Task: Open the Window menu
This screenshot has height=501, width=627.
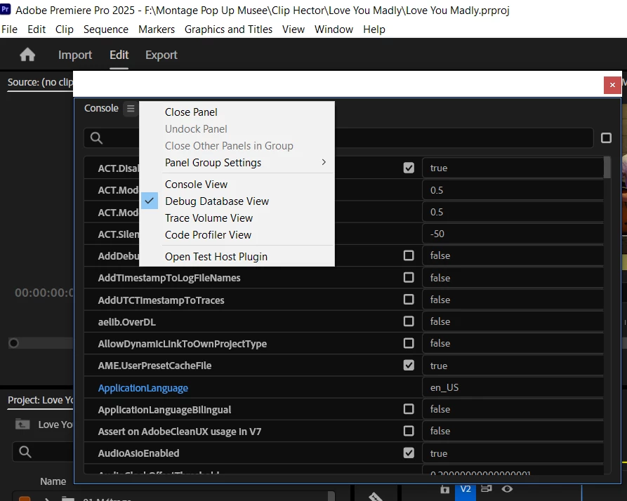Action: coord(334,29)
